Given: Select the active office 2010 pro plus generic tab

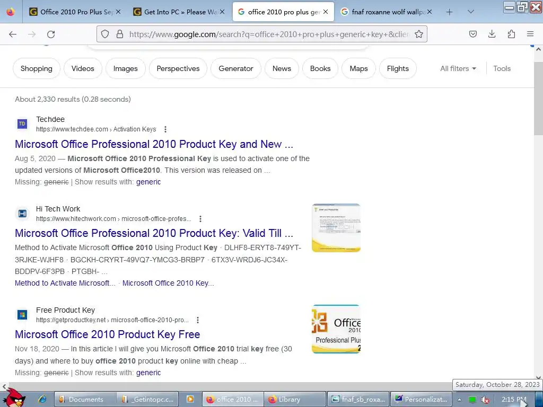Looking at the screenshot, I should (283, 12).
